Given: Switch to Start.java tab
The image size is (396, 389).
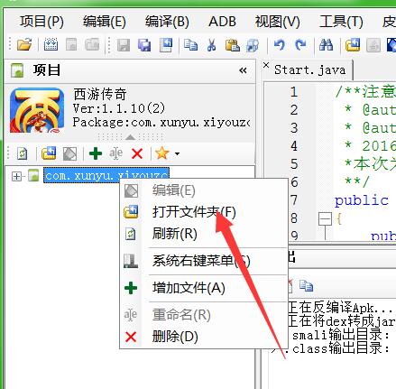Looking at the screenshot, I should (309, 69).
